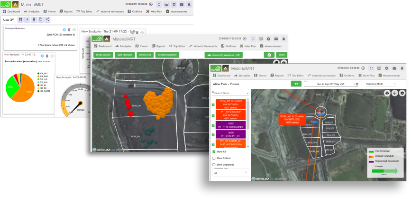The height and width of the screenshot is (199, 411).
Task: Open chat messages icon in Mine Plan window header
Action: (379, 68)
